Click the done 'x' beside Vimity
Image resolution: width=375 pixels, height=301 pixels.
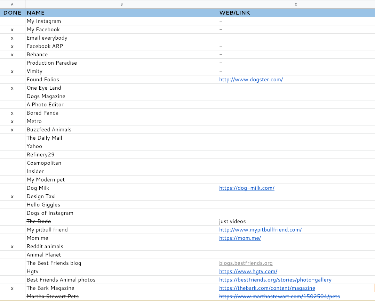click(x=12, y=72)
